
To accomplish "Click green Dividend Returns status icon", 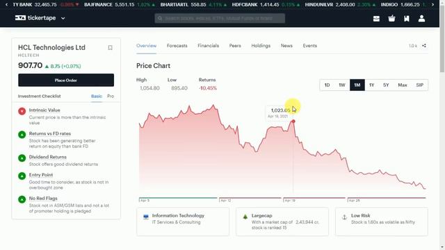I will point(22,158).
